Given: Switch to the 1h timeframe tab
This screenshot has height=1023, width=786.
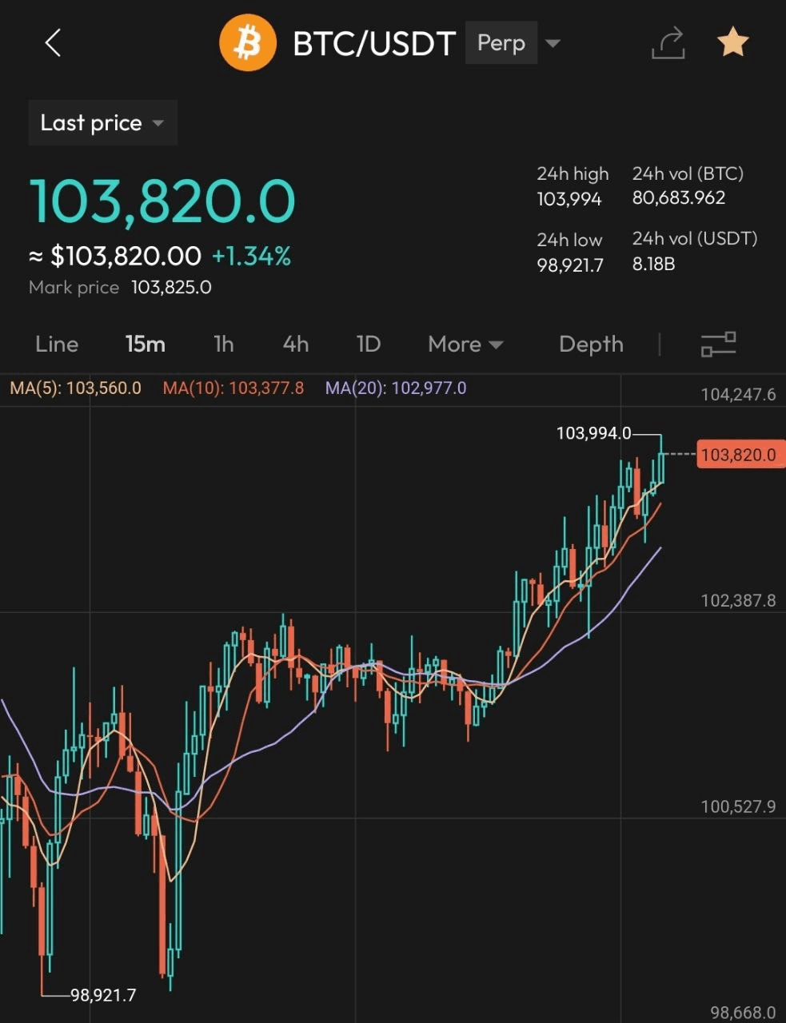Looking at the screenshot, I should click(223, 344).
